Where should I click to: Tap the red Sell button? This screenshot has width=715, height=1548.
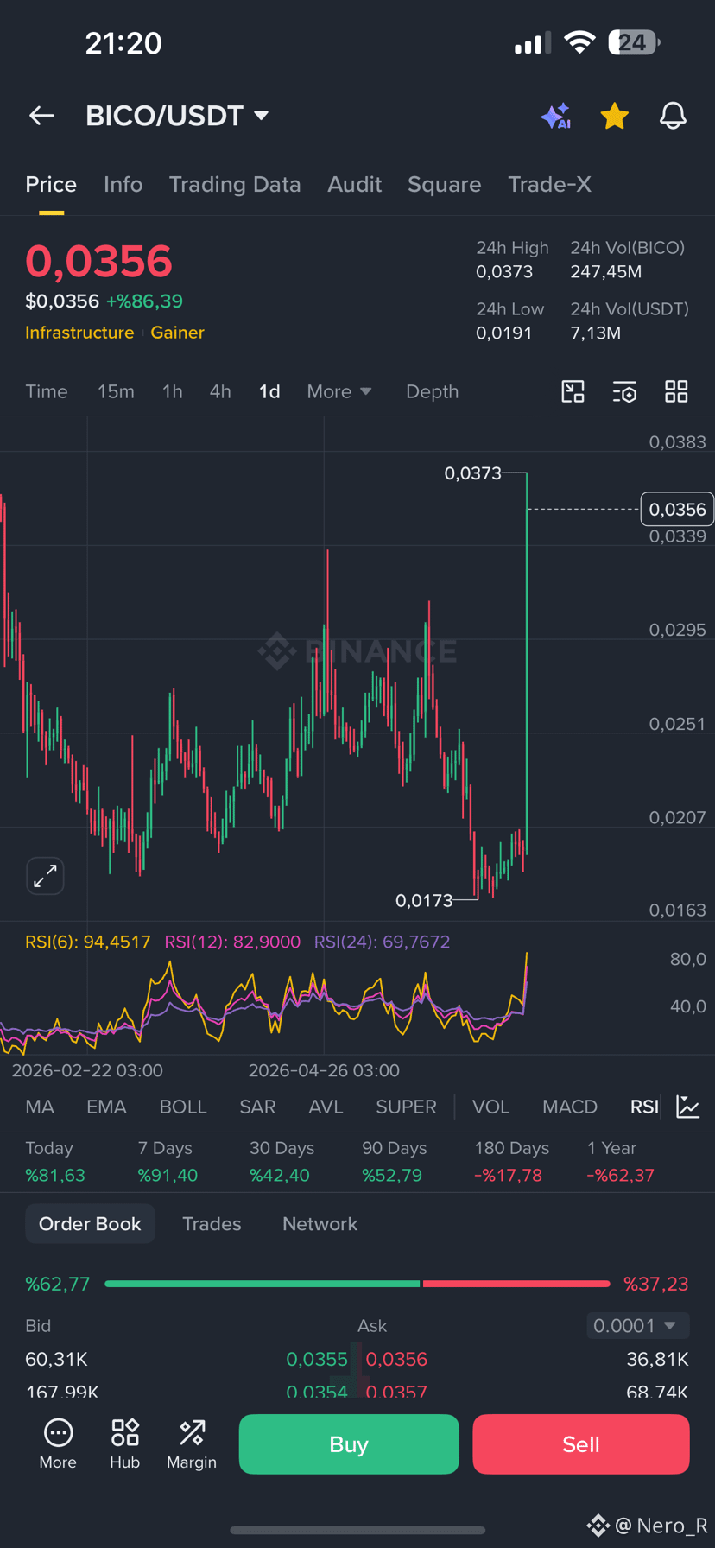pyautogui.click(x=581, y=1443)
